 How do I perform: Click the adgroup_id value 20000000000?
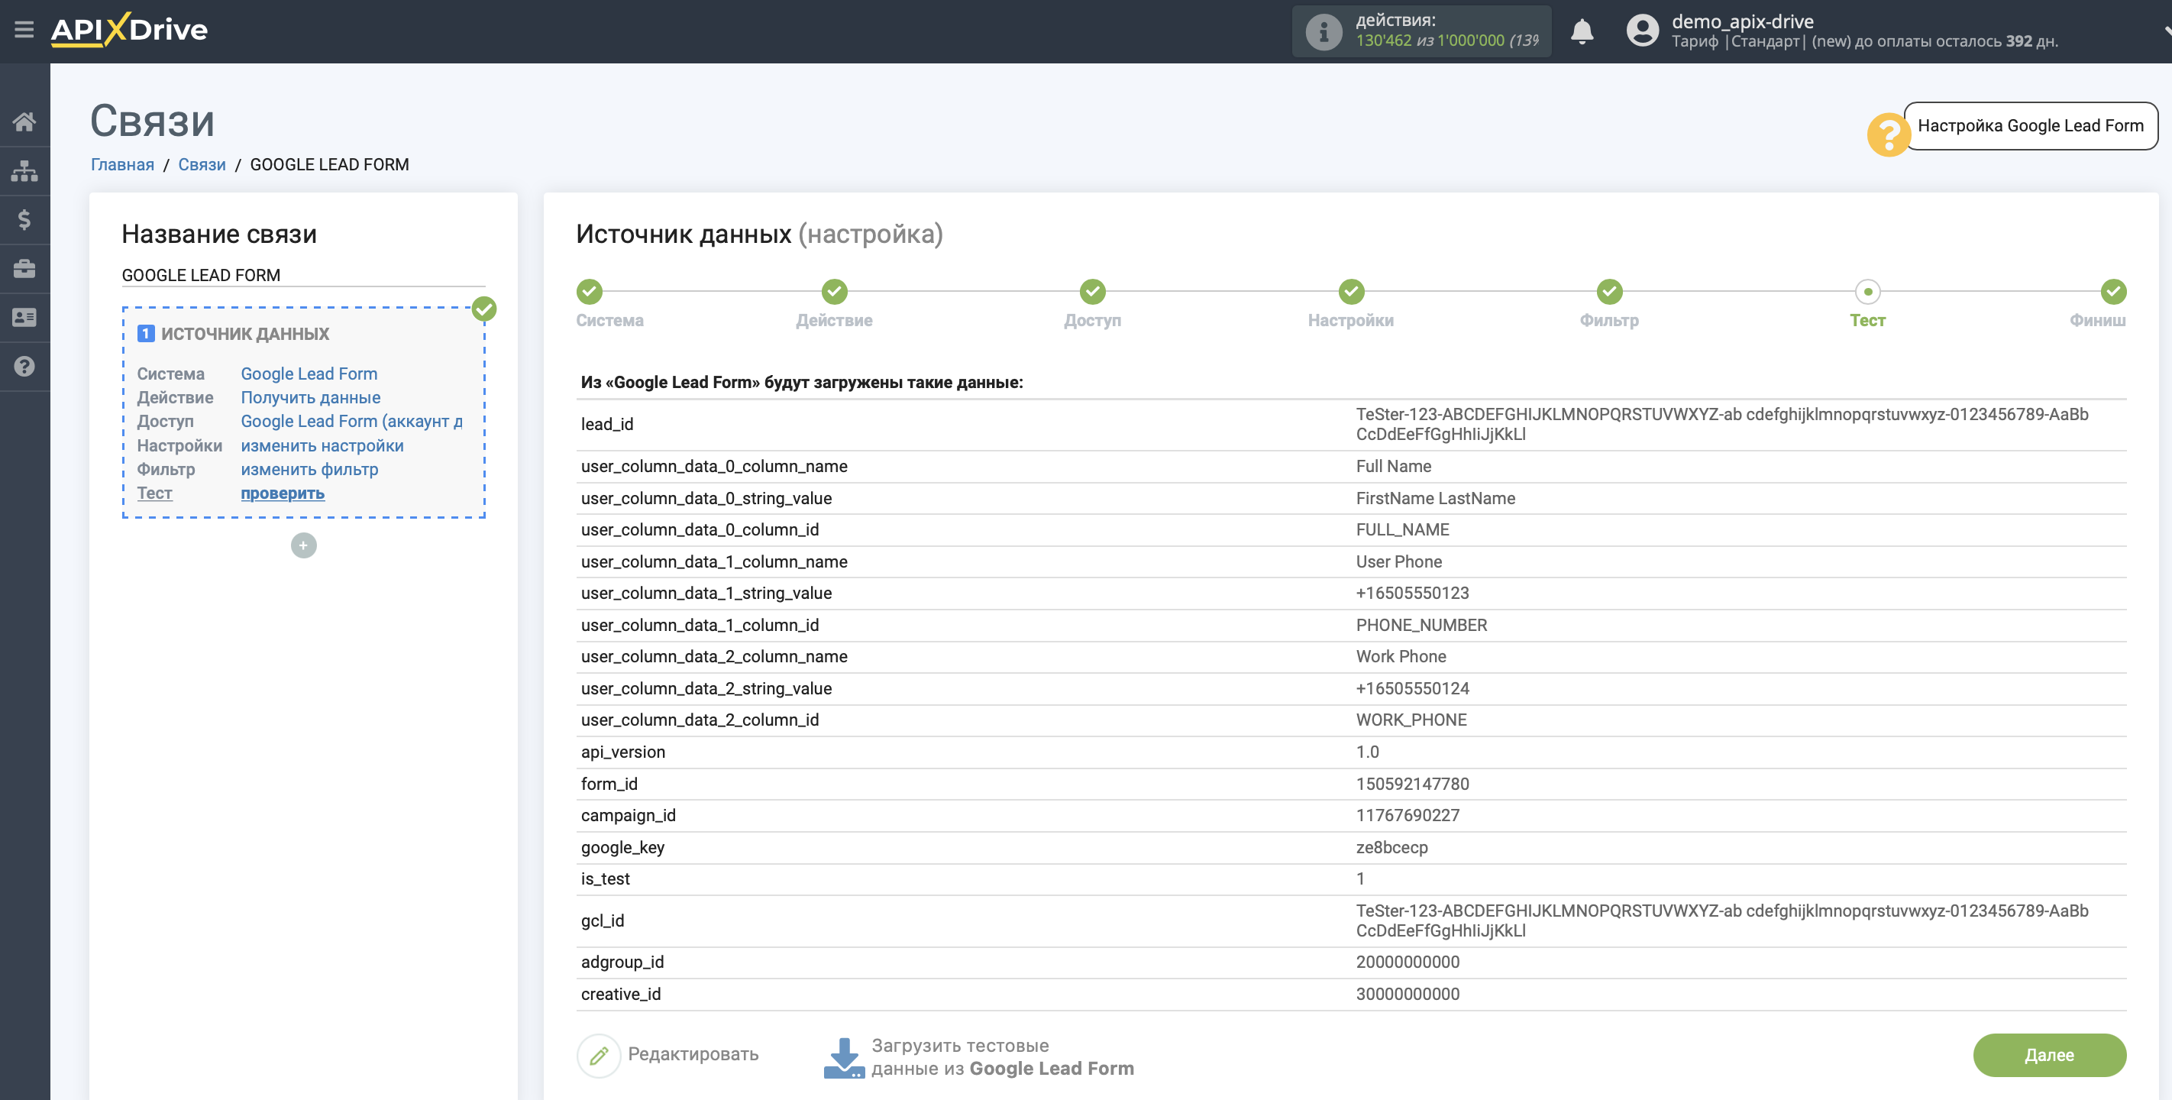1408,962
